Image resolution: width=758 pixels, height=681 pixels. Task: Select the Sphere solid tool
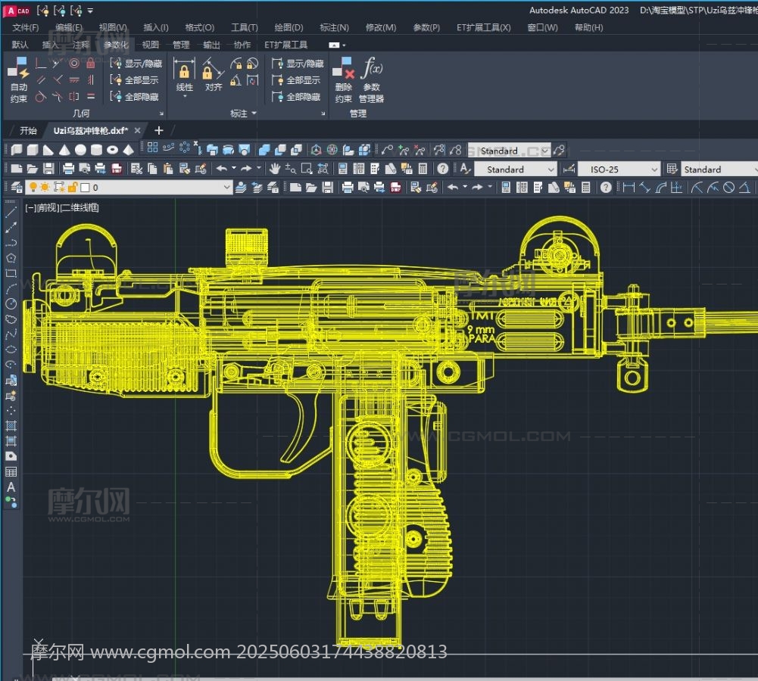pyautogui.click(x=80, y=151)
